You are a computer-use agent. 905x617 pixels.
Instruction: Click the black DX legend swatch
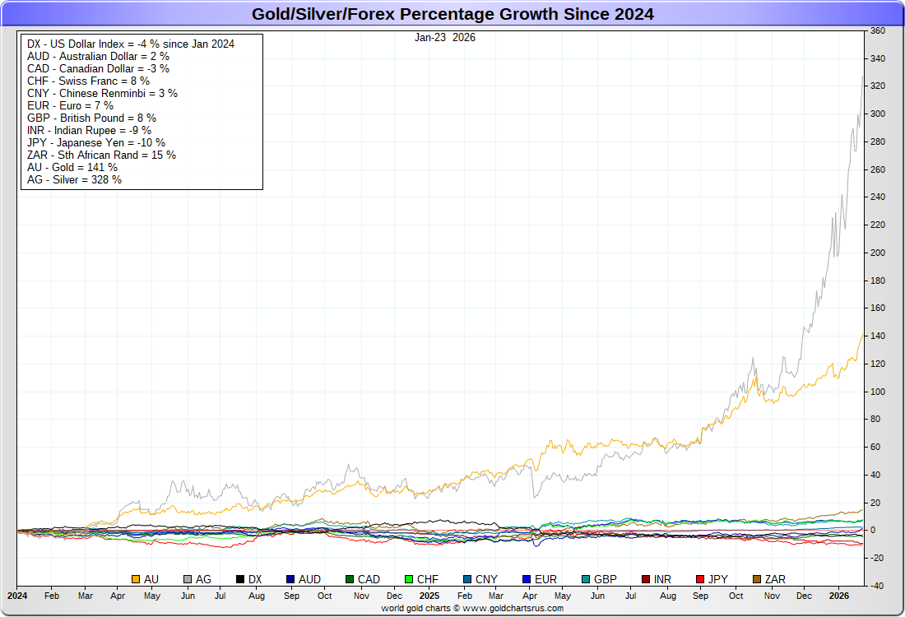pyautogui.click(x=241, y=579)
